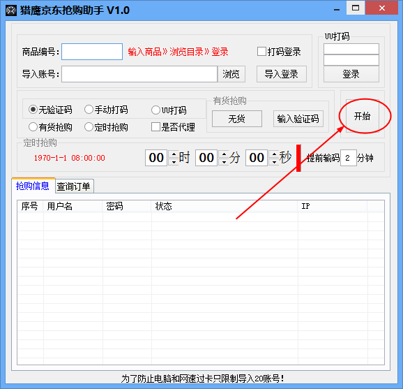This screenshot has width=403, height=389.
Task: Click the 密码 column header
Action: point(127,206)
